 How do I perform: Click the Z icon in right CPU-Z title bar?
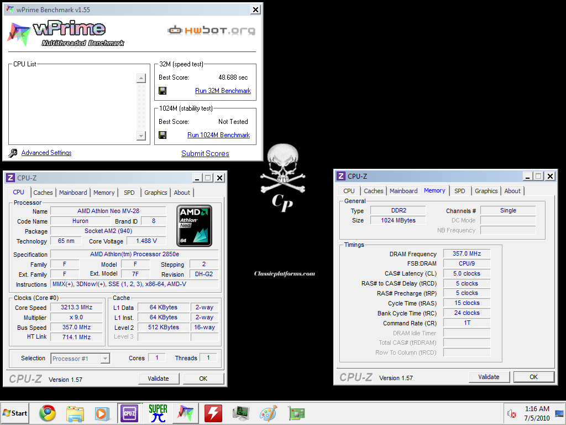coord(340,176)
